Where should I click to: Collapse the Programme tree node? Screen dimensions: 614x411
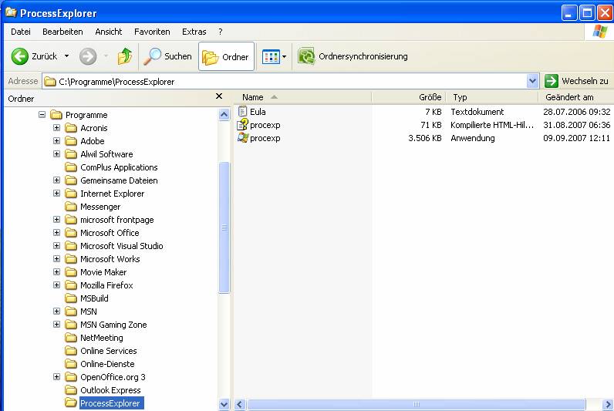(42, 115)
